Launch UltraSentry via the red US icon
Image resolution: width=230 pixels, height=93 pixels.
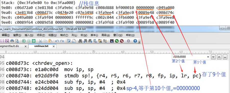(122, 41)
